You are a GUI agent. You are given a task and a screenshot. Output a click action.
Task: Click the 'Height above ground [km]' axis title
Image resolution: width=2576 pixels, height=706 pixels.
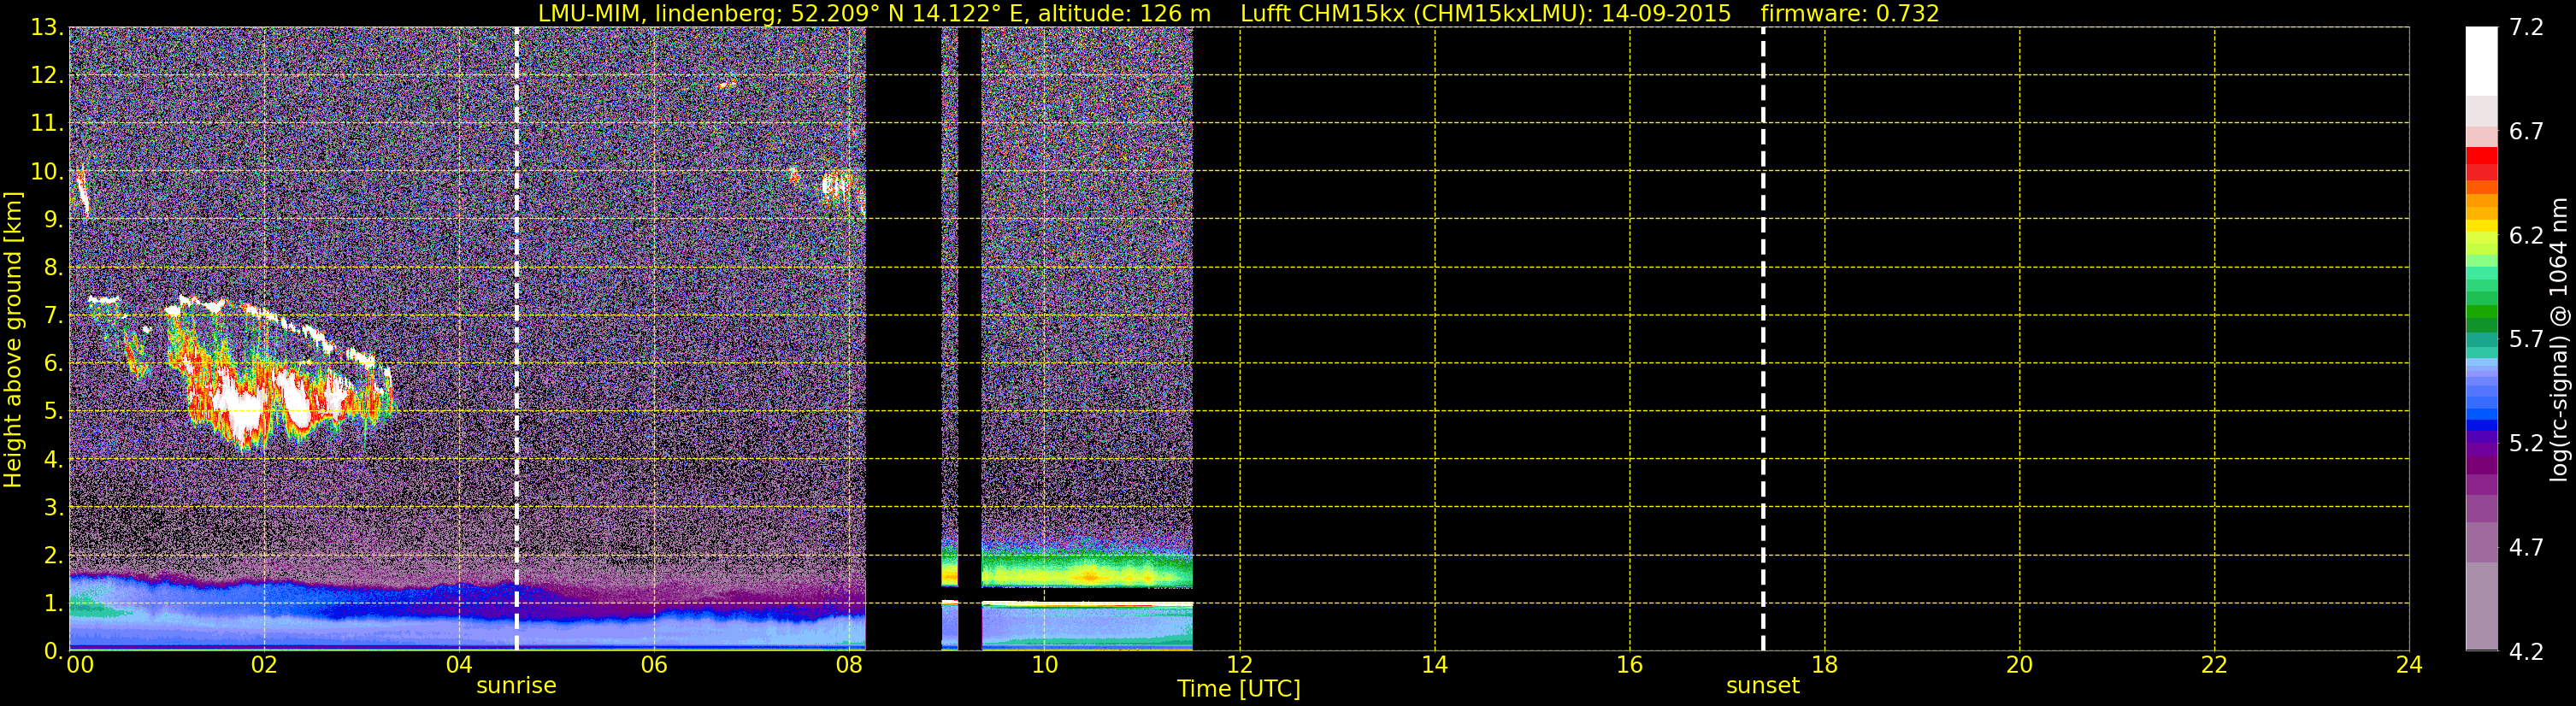tap(13, 340)
